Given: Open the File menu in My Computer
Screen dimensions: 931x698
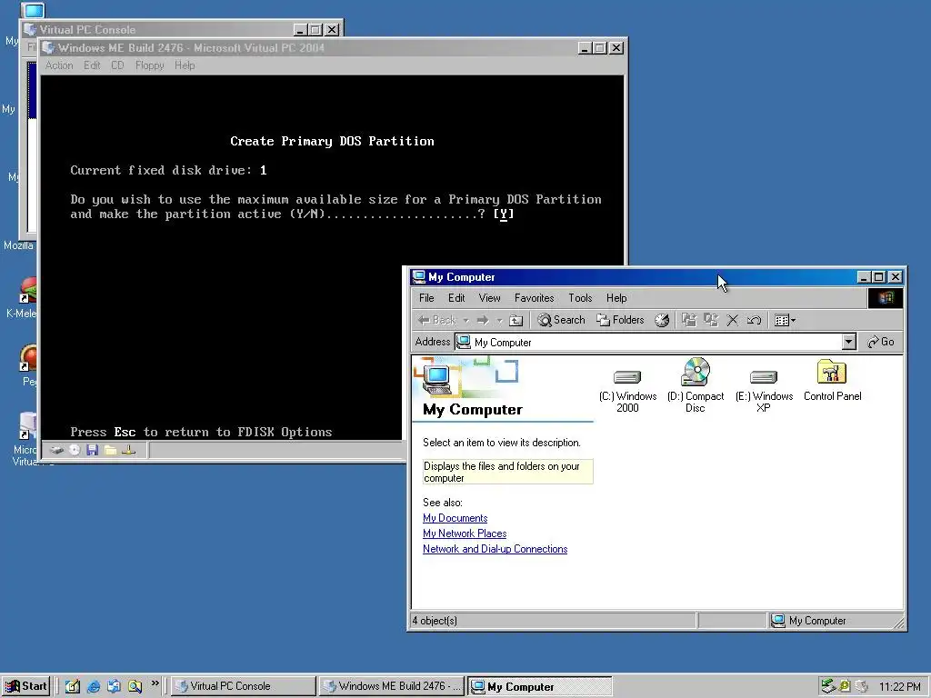Looking at the screenshot, I should coord(426,298).
